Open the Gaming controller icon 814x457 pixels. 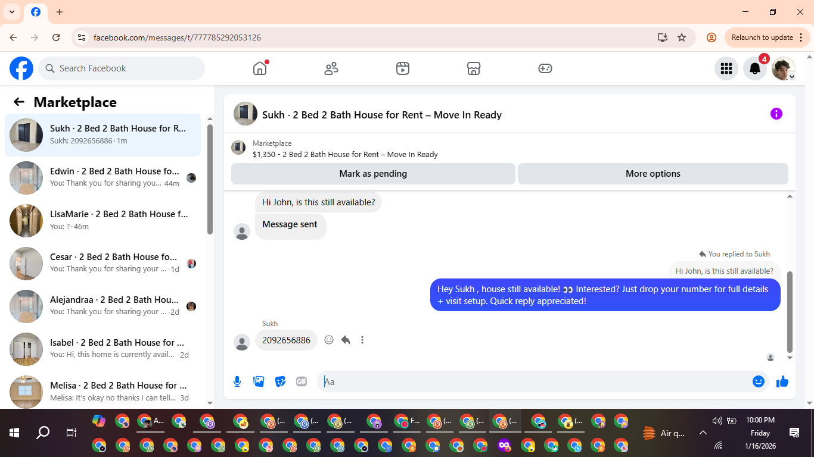(x=545, y=68)
